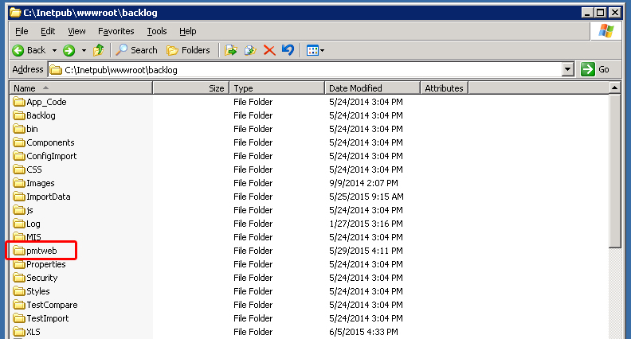The height and width of the screenshot is (339, 631).
Task: Select the Components folder icon
Action: [19, 142]
